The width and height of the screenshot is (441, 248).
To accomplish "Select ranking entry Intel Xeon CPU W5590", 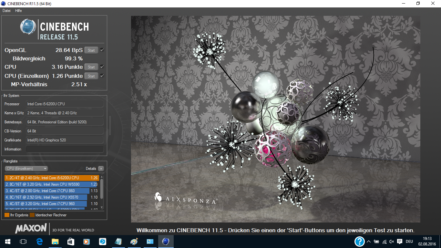I will point(52,184).
